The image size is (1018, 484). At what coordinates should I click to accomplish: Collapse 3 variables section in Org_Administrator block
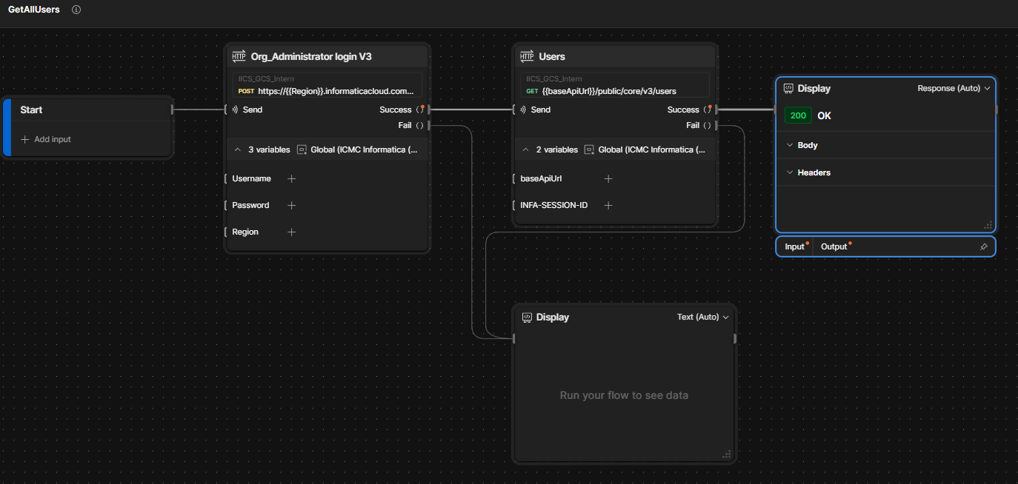pos(238,149)
